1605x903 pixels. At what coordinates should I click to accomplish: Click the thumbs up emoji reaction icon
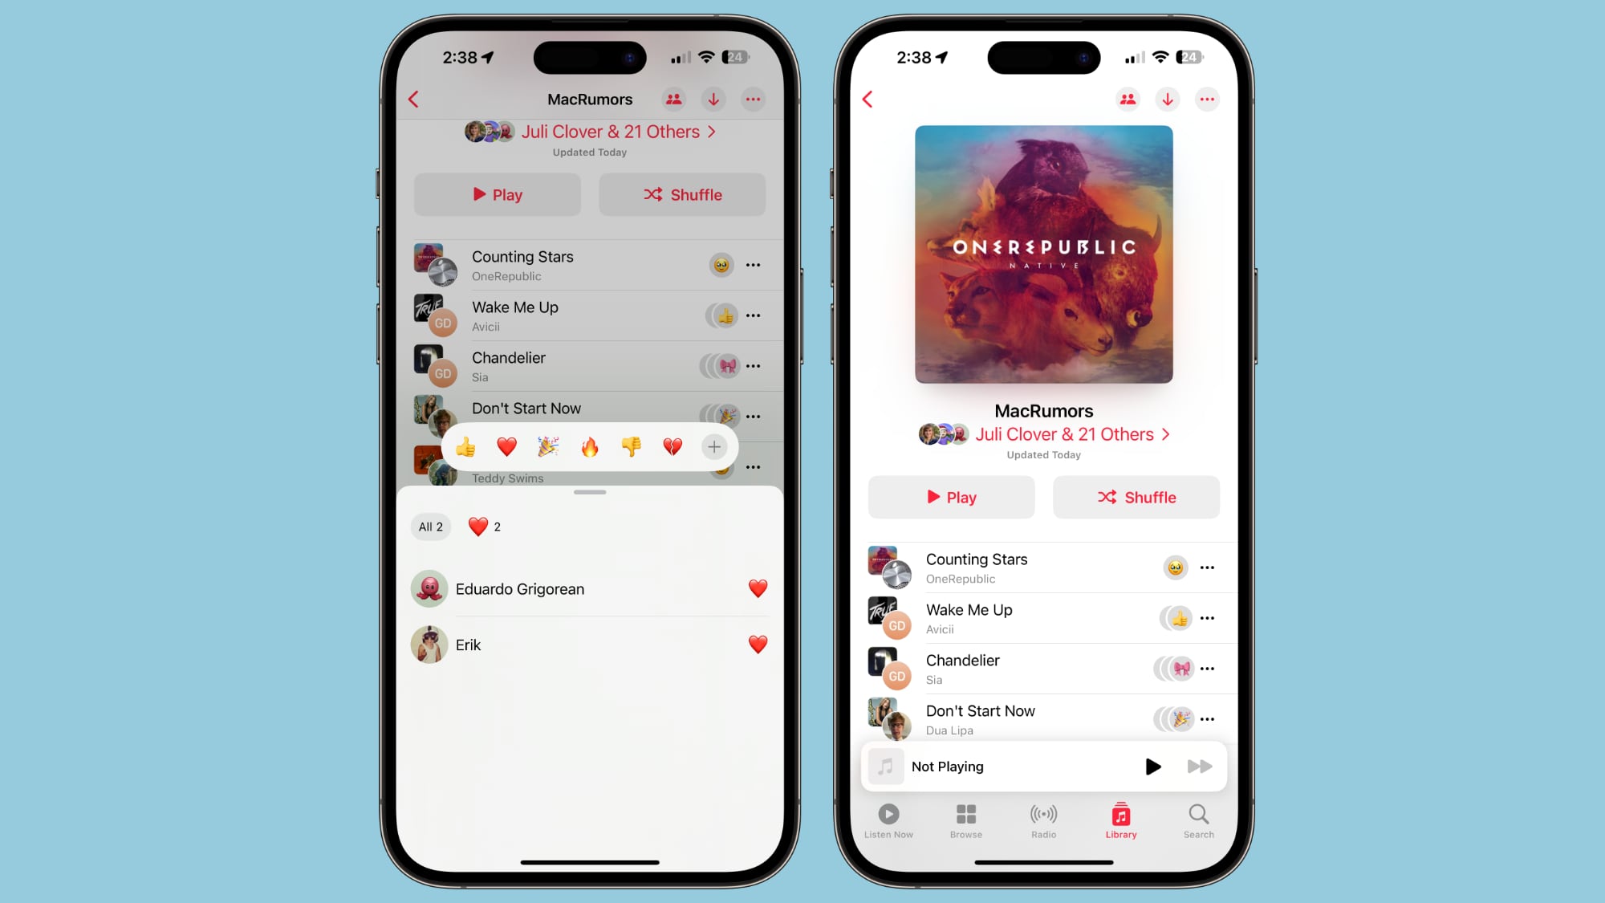(x=466, y=446)
